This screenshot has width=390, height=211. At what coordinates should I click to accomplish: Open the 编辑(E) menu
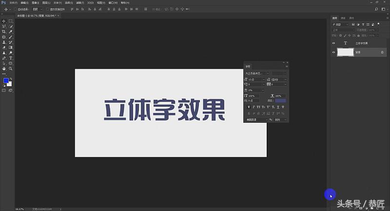point(24,3)
